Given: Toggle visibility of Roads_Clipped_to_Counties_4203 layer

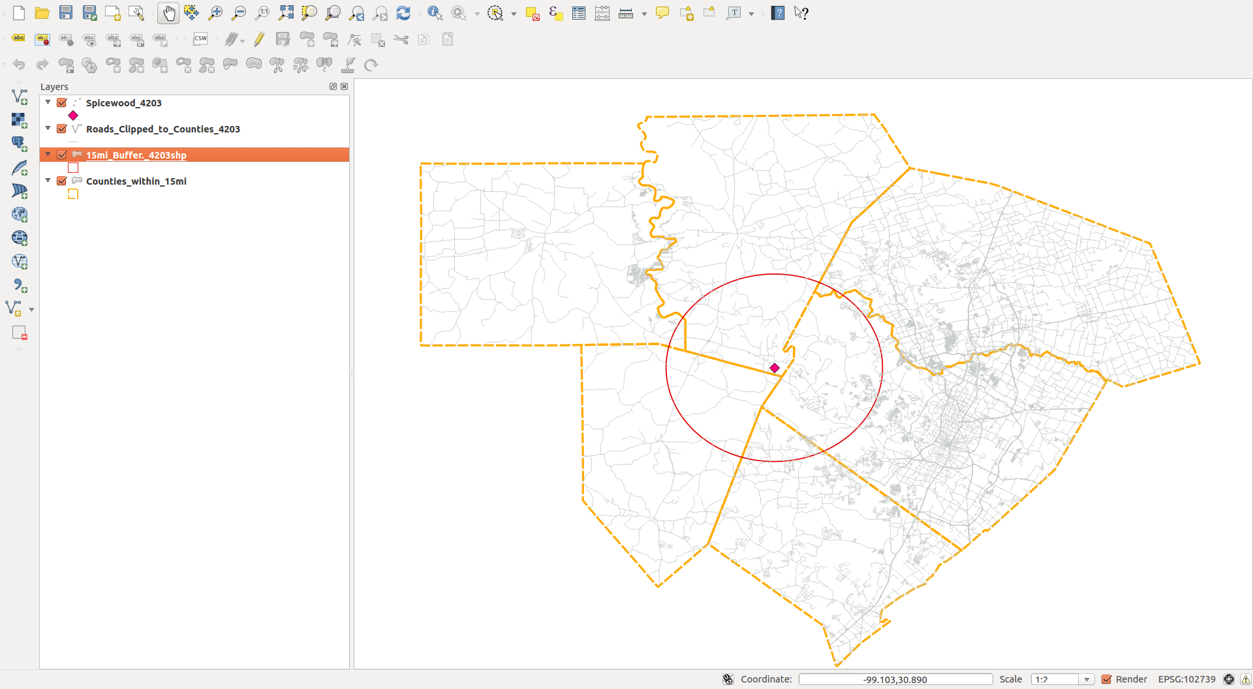Looking at the screenshot, I should [62, 129].
